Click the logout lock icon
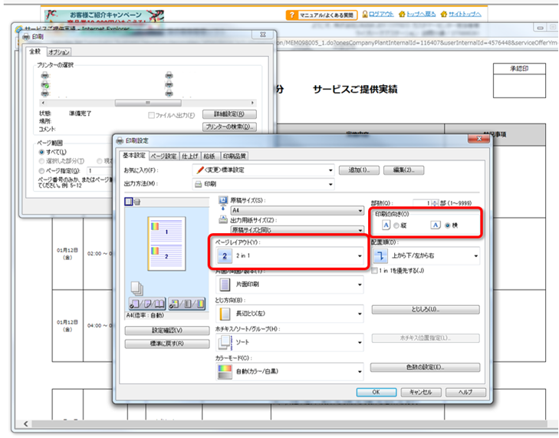559x438 pixels. (x=365, y=14)
